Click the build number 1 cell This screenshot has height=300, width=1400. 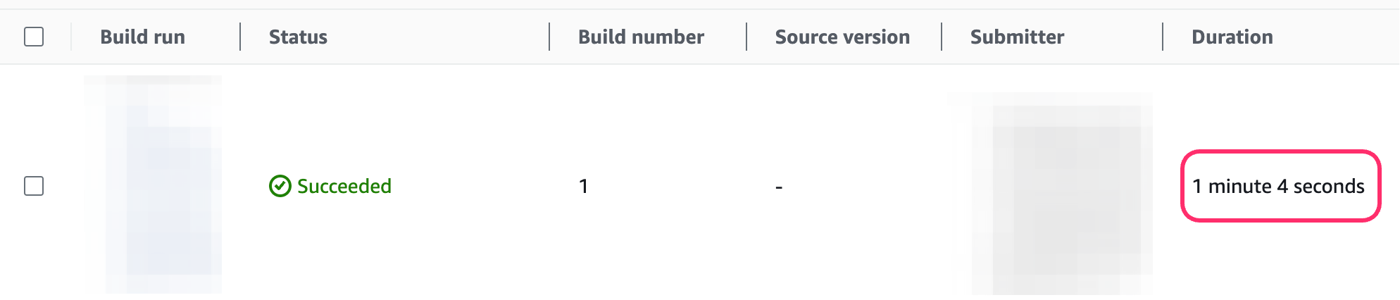583,186
